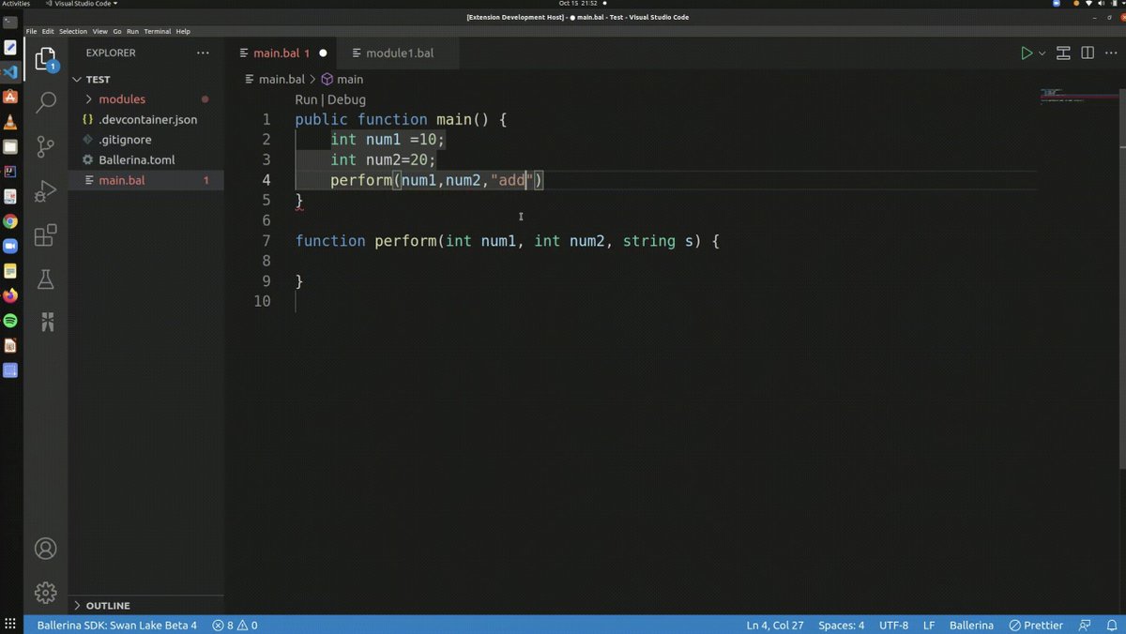The image size is (1126, 634).
Task: Place the cursor on line 8 of the editor
Action: (666, 261)
